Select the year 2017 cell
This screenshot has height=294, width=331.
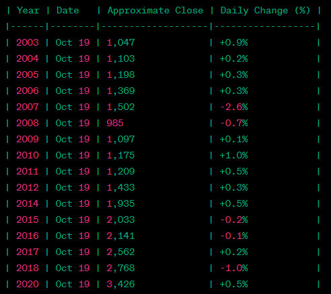pos(28,252)
